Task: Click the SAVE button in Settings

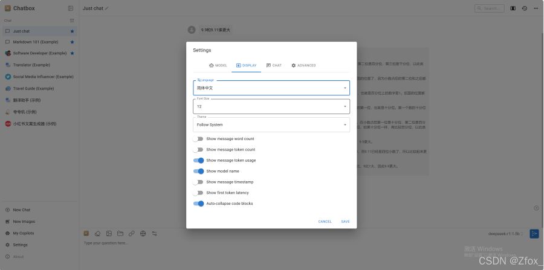Action: (x=345, y=222)
